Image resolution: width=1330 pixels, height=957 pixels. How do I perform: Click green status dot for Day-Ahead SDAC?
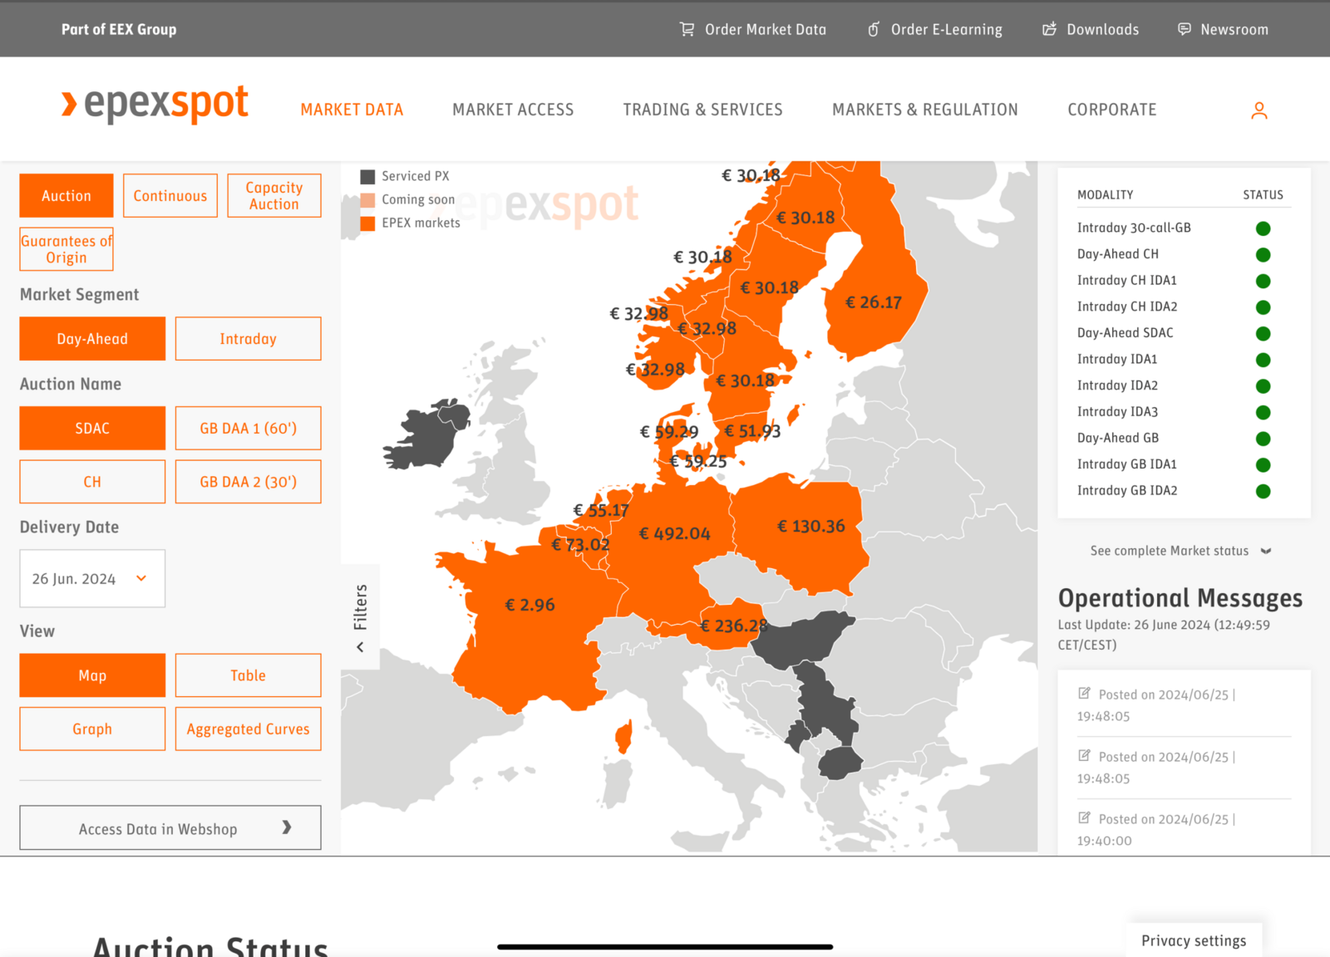click(1263, 334)
